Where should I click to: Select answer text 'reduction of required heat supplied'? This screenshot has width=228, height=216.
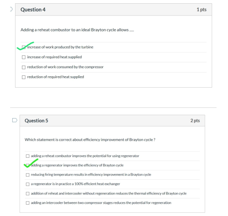(x=55, y=77)
